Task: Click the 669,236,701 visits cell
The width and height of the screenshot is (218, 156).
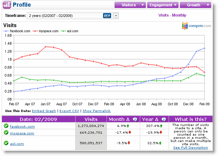Action: click(x=91, y=132)
